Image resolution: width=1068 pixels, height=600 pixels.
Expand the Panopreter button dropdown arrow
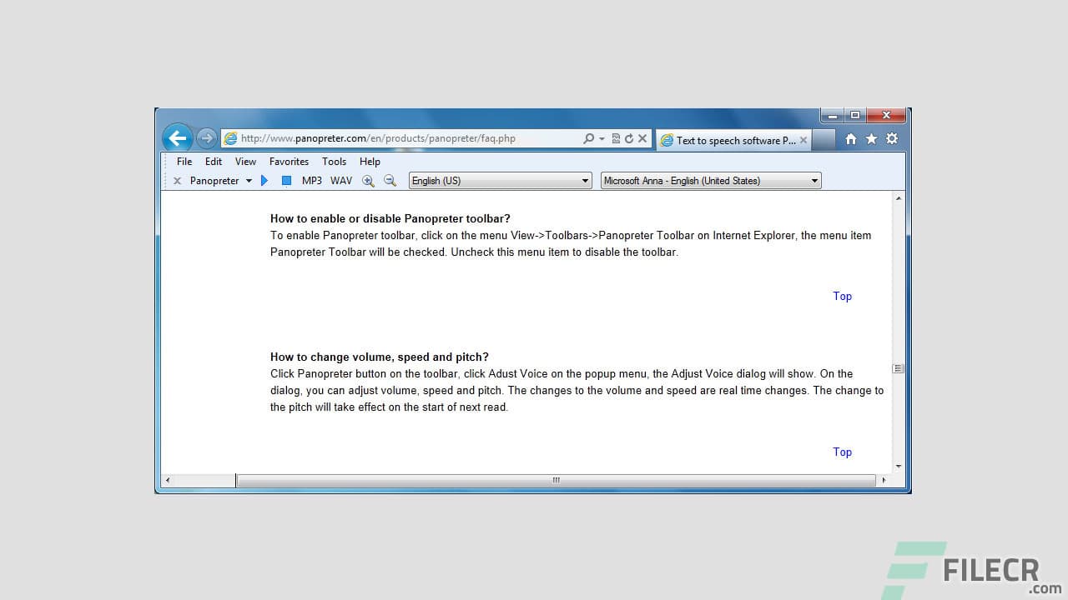pyautogui.click(x=249, y=181)
